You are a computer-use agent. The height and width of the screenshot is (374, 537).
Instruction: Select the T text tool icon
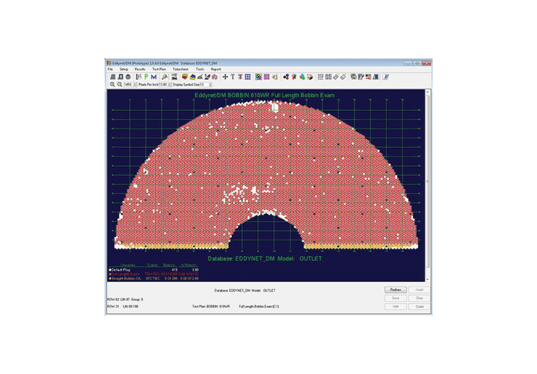tap(233, 77)
